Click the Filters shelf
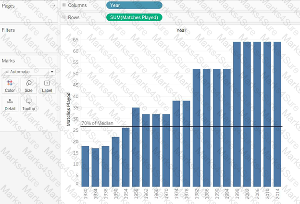The height and width of the screenshot is (204, 300). tap(29, 38)
